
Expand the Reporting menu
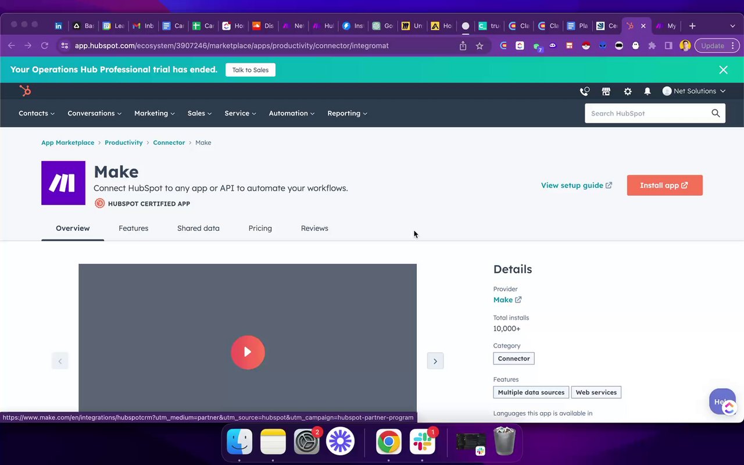[347, 113]
